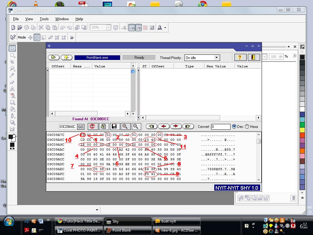Screen dimensions: 313x235
Task: Click the Copy icon in Corel toolbar
Action: pos(48,27)
